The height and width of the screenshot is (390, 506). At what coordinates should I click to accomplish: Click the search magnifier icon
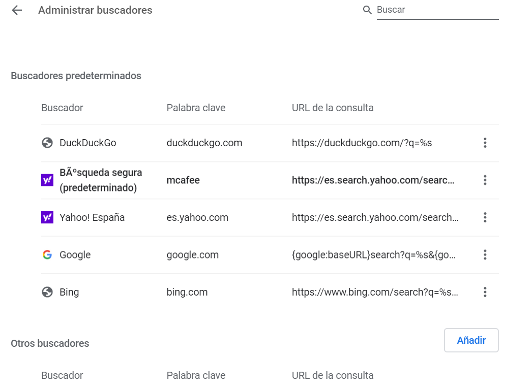coord(367,10)
